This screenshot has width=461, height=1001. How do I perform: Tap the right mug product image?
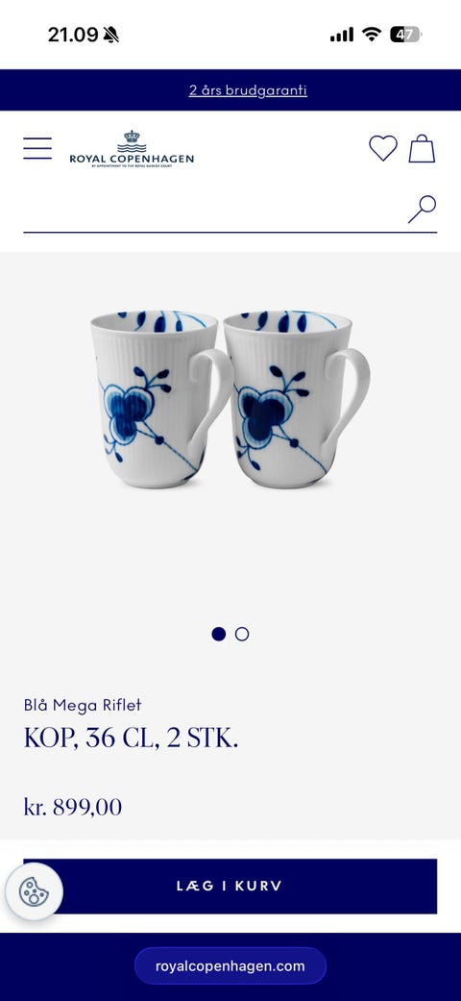click(297, 399)
